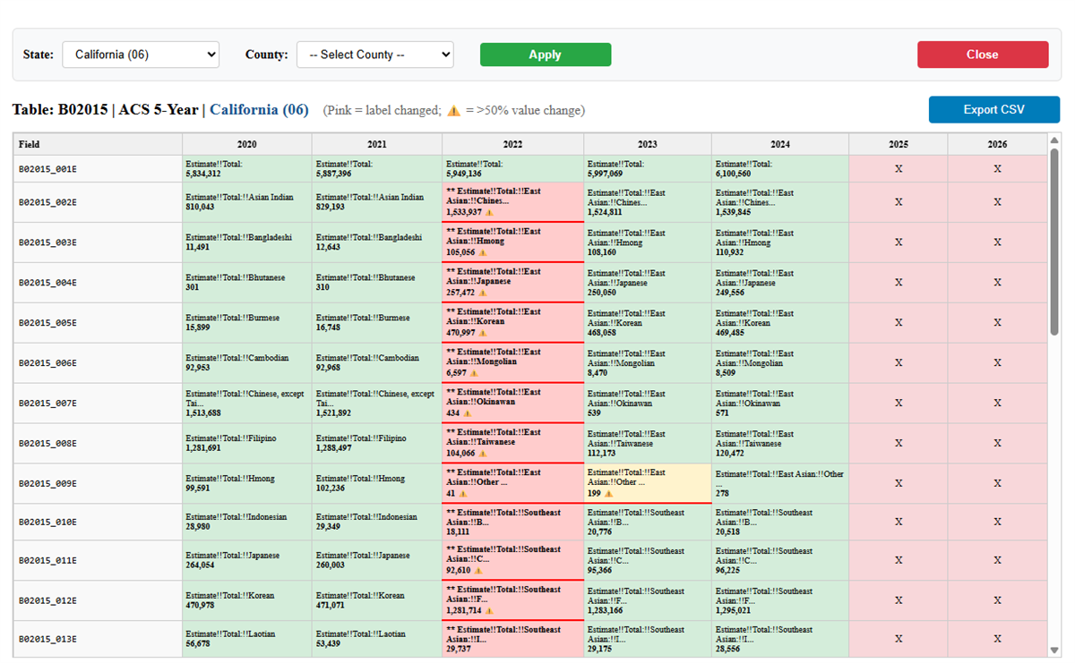Screen dimensions: 1075x663
Task: Click the warning icon in the 2022 B02015_002E cell
Action: click(489, 212)
